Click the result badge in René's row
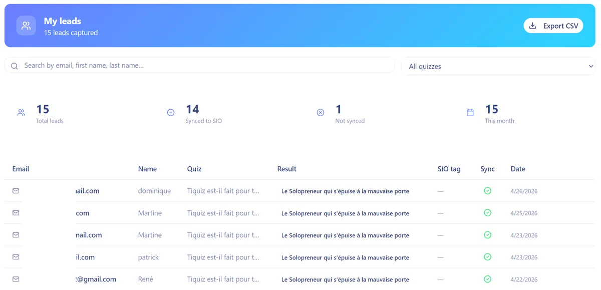This screenshot has height=290, width=601. click(345, 279)
